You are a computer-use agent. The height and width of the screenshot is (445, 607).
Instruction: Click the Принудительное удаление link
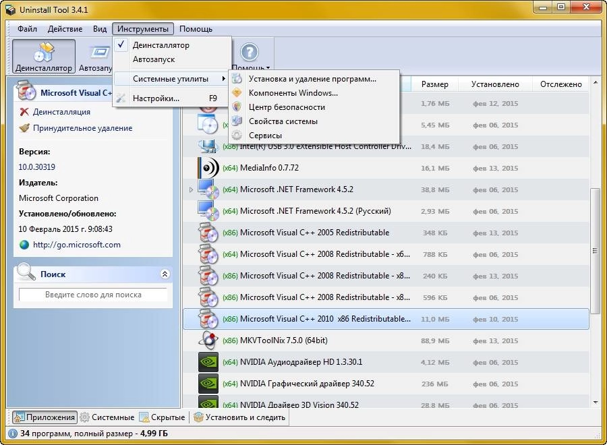click(82, 128)
